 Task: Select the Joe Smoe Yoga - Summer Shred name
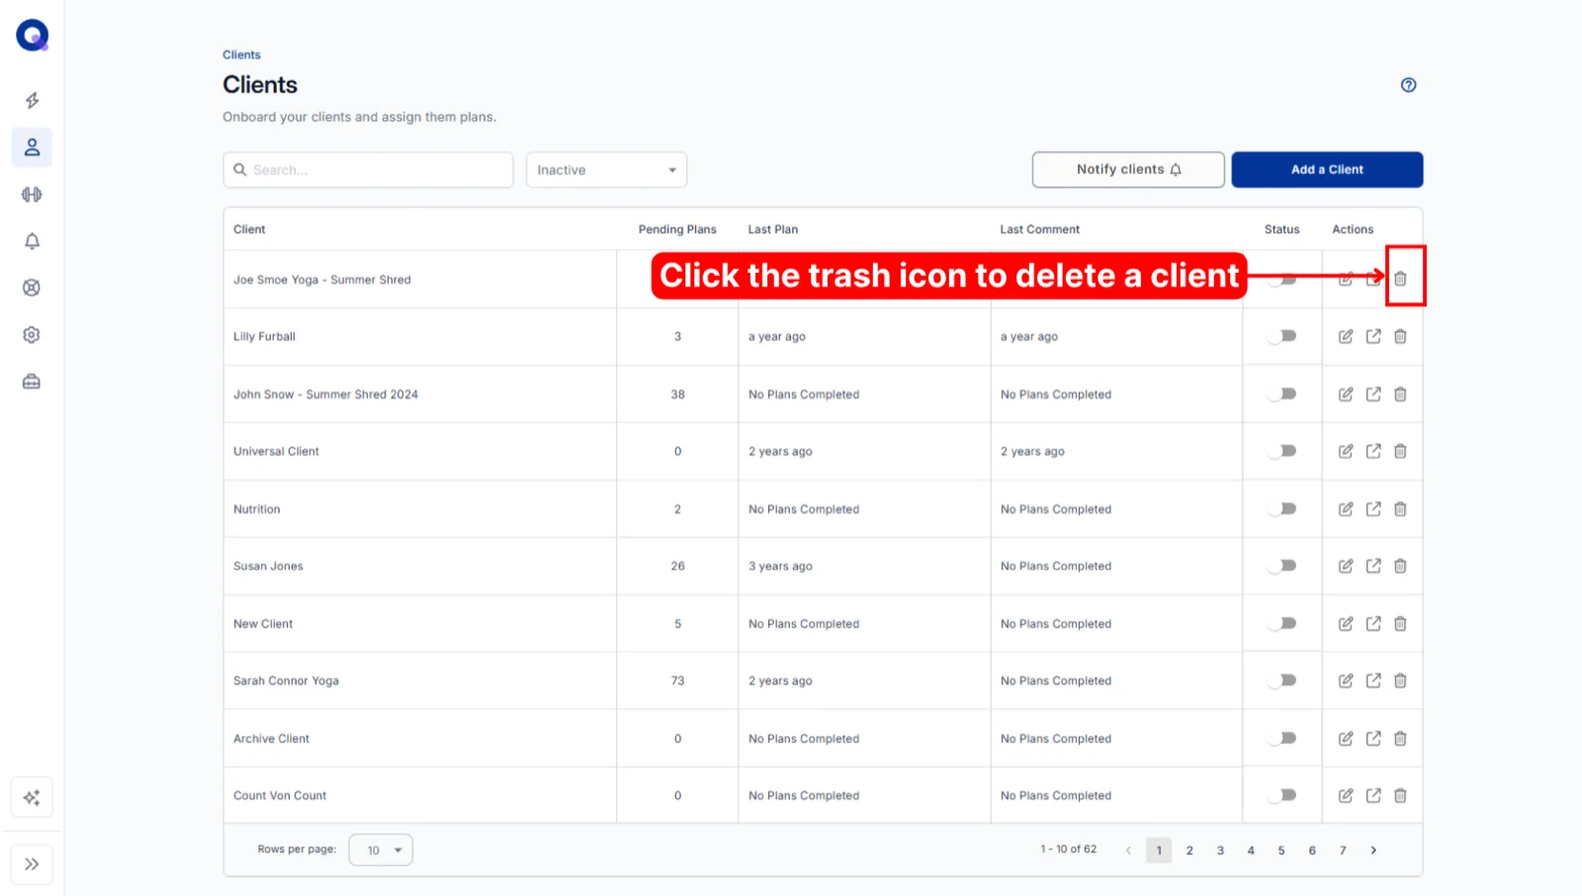(322, 280)
